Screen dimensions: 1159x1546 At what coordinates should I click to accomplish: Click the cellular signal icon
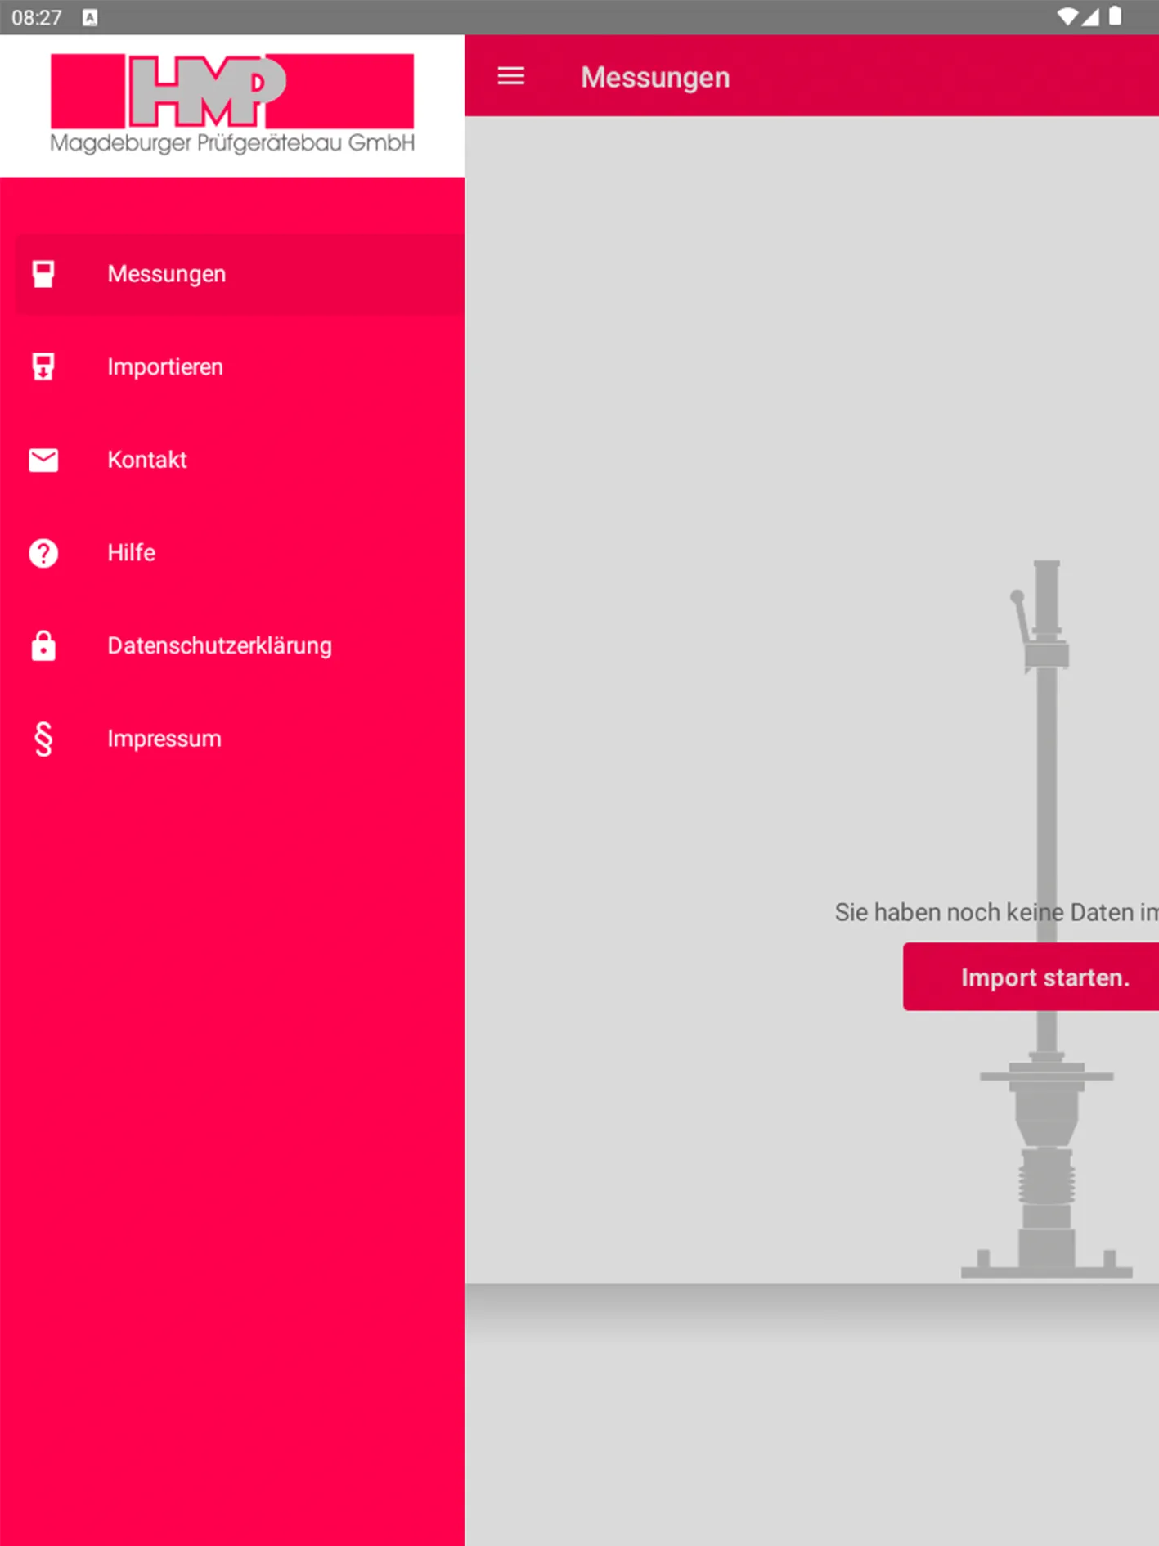[x=1090, y=16]
